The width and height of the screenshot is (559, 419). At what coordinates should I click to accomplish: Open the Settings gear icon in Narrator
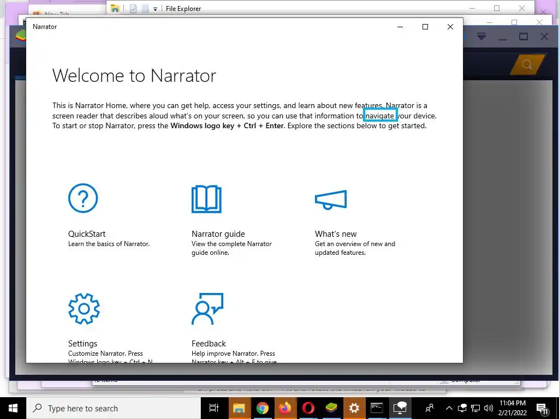(84, 309)
